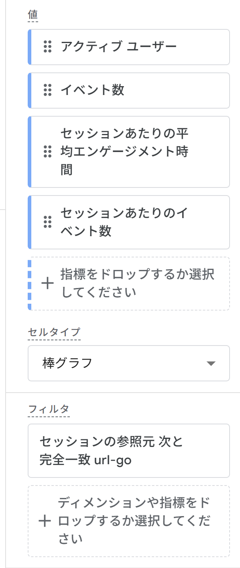
Task: Open the セルタイプ dropdown showing 棒グラフ
Action: [x=128, y=363]
